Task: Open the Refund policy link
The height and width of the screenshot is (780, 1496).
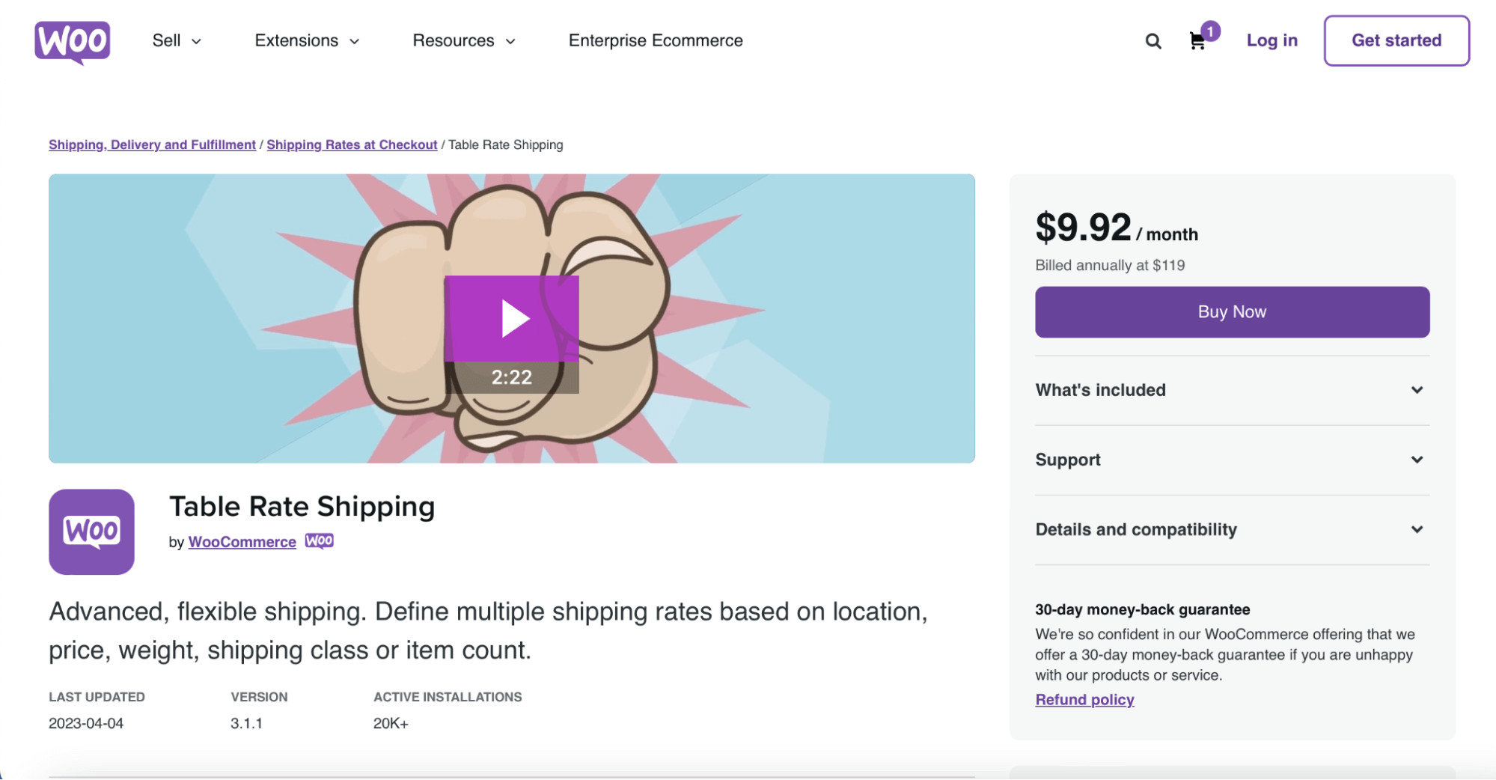Action: click(1084, 700)
